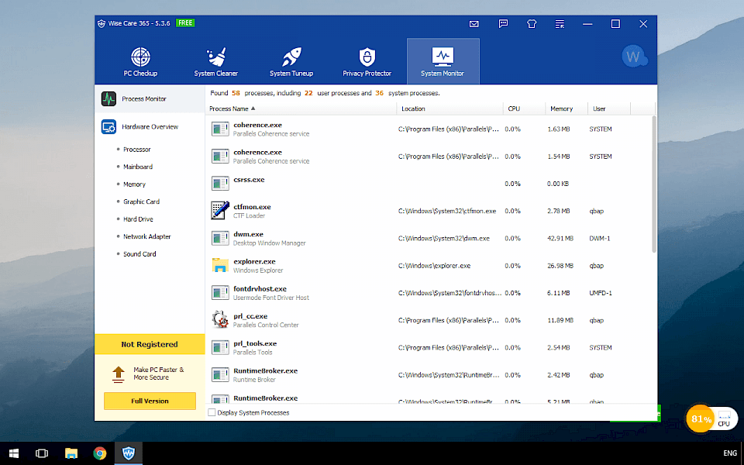Click the csrss.exe process icon

[x=220, y=183]
